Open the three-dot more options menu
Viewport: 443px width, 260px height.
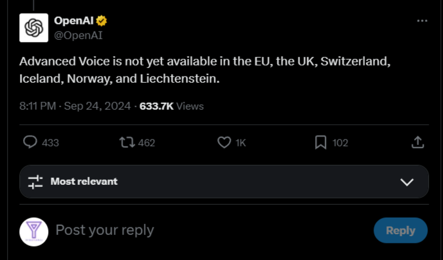422,21
